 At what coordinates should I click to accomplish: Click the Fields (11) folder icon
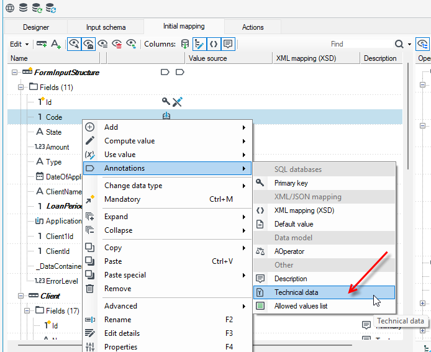[34, 86]
